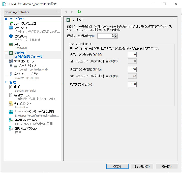The image size is (182, 173).
Task: Collapse the 管理 section
Action: 6,82
